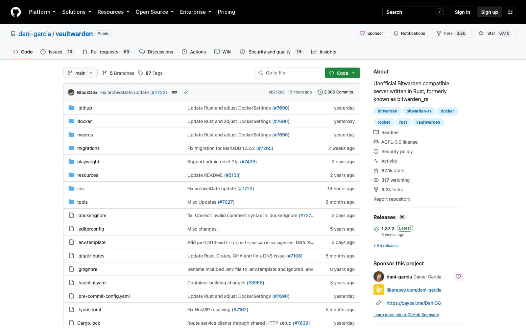The width and height of the screenshot is (526, 328).
Task: Open the main branch selector dropdown
Action: [80, 73]
